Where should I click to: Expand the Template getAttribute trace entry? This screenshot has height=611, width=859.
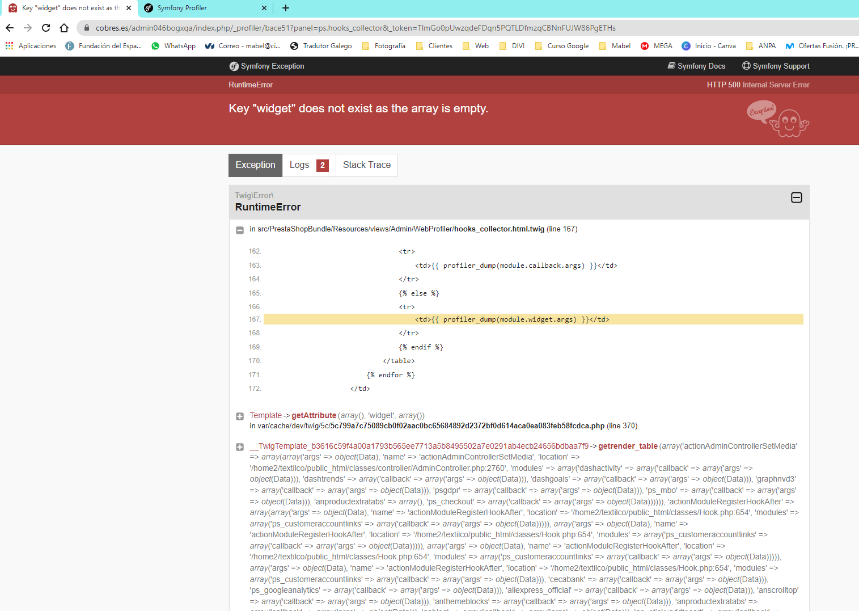tap(240, 416)
